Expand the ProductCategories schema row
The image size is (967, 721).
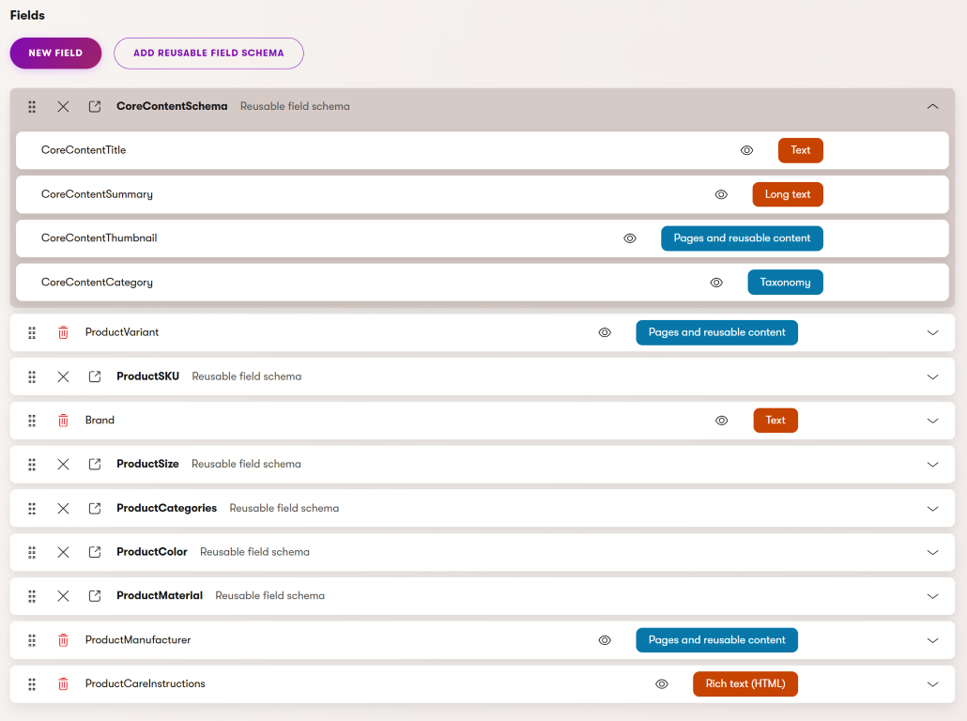pos(932,508)
